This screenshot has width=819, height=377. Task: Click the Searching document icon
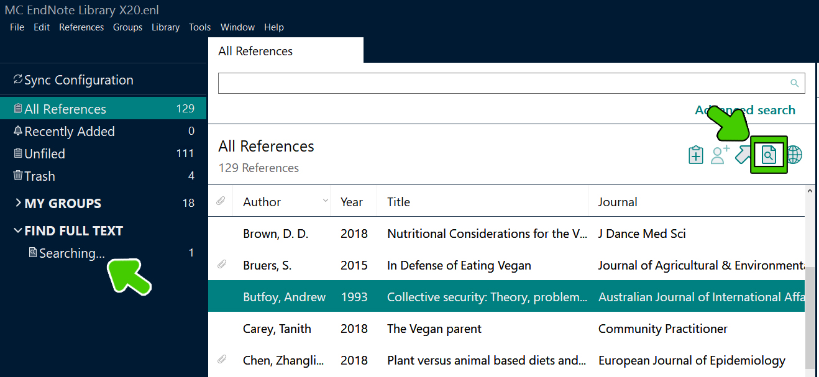33,252
